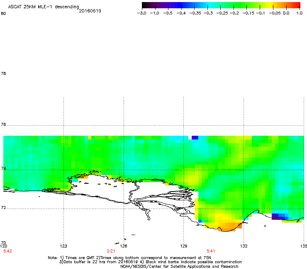Click the red time stamp 2:21
The height and width of the screenshot is (269, 307).
(111, 251)
